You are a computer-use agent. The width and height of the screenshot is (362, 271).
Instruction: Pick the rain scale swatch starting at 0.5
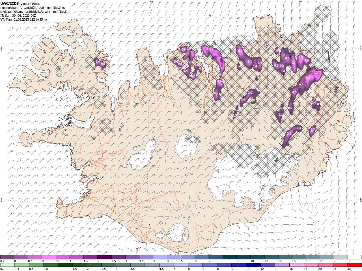coord(36,265)
